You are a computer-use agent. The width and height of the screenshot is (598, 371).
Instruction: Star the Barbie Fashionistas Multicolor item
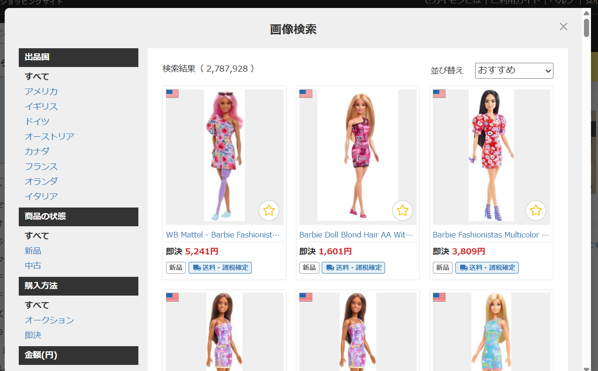tap(536, 211)
